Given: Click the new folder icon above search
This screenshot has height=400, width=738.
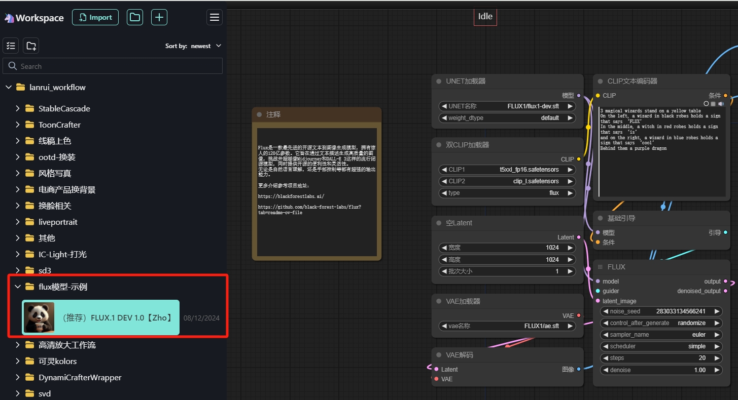Looking at the screenshot, I should click(x=31, y=46).
